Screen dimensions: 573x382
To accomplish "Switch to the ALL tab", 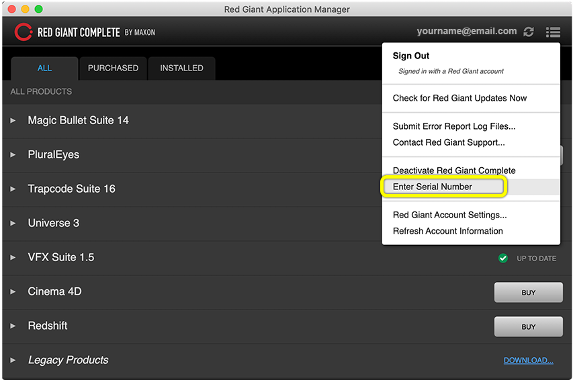I will coord(44,68).
